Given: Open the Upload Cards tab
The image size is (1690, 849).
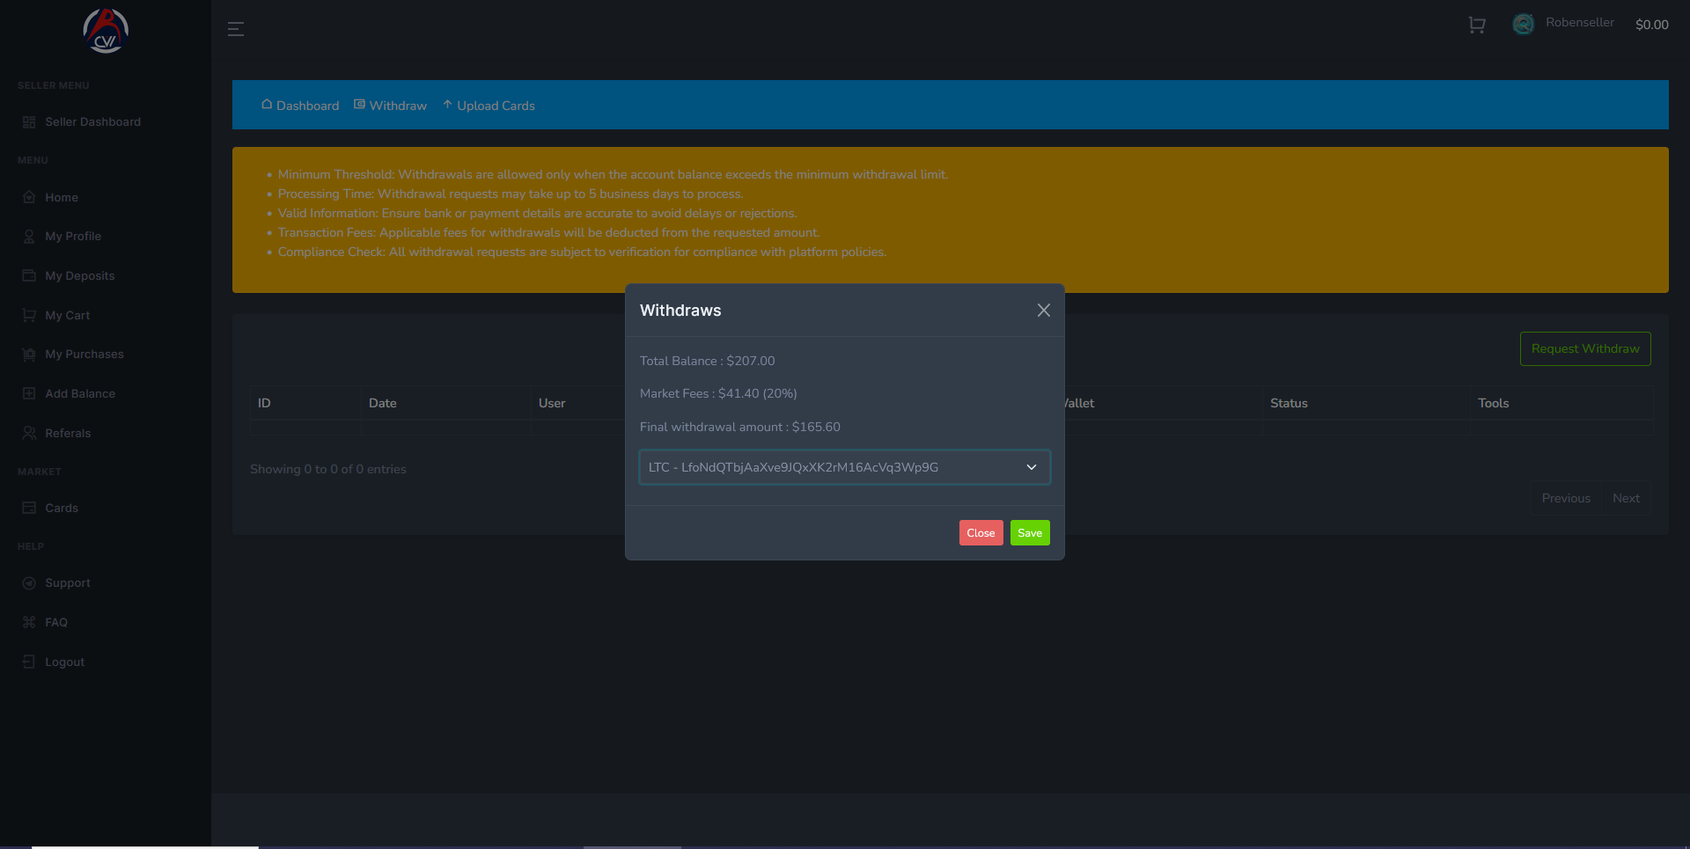Looking at the screenshot, I should 489,106.
